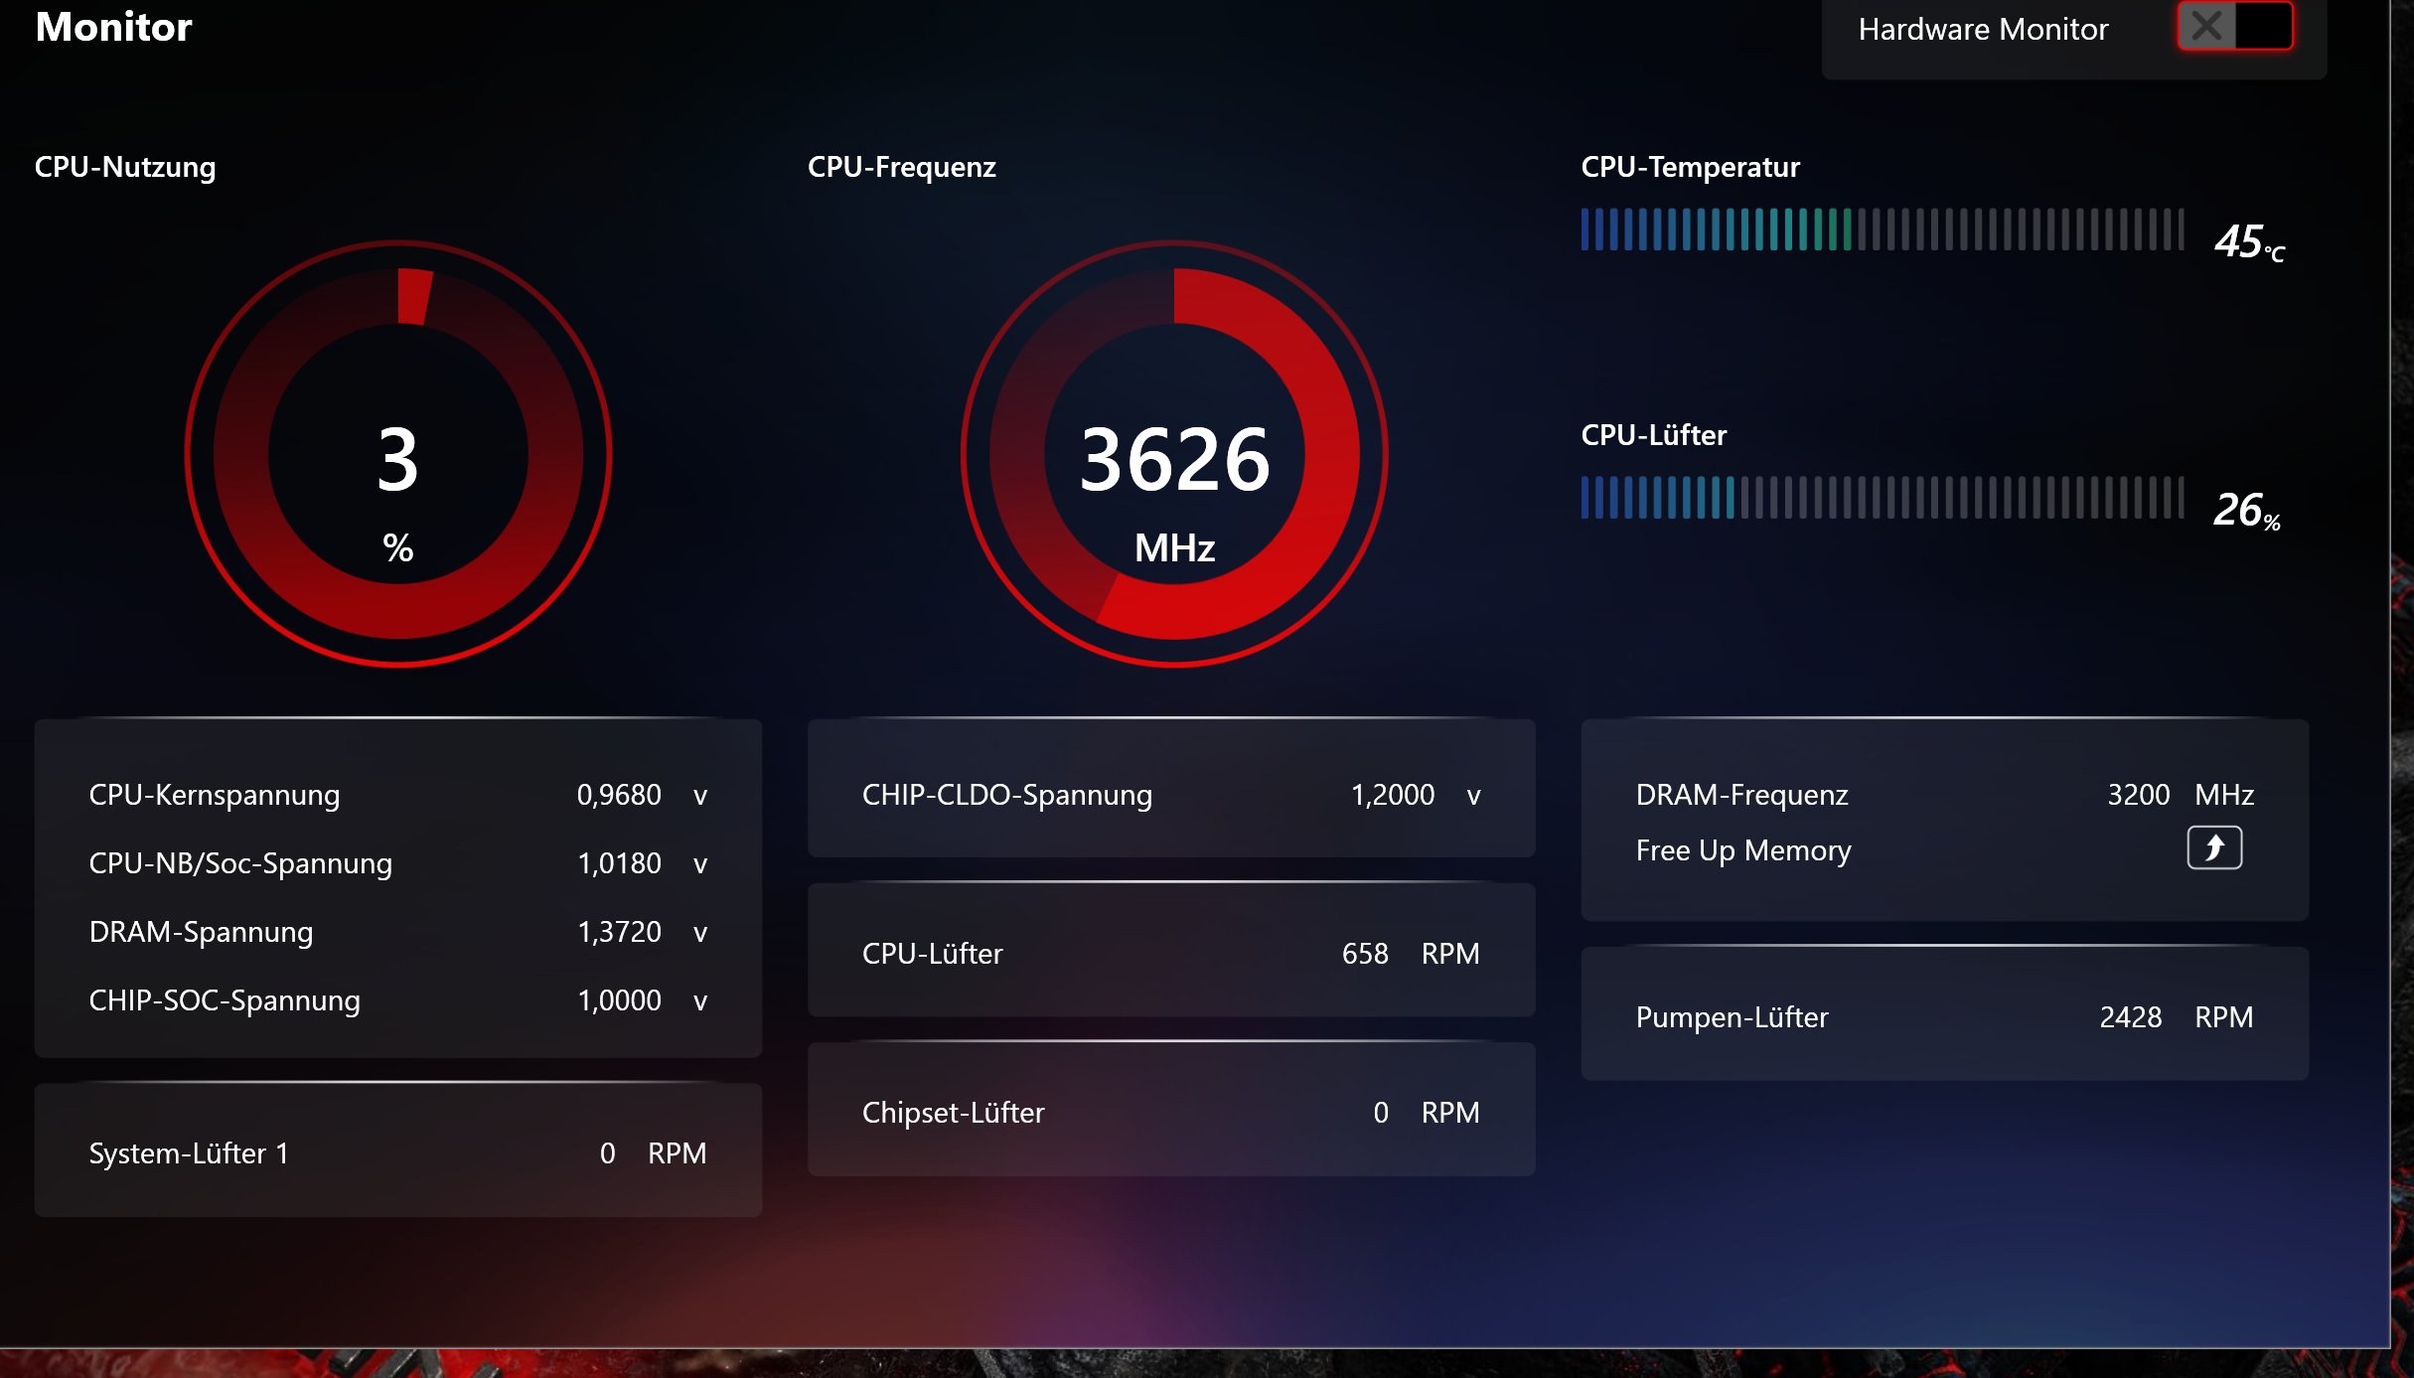Image resolution: width=2414 pixels, height=1378 pixels.
Task: Select the CPU-NB/Soc-Spannung value
Action: pos(619,863)
